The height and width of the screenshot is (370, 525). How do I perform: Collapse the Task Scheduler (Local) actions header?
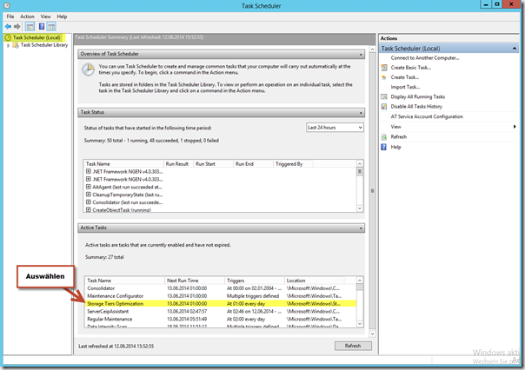(x=515, y=49)
